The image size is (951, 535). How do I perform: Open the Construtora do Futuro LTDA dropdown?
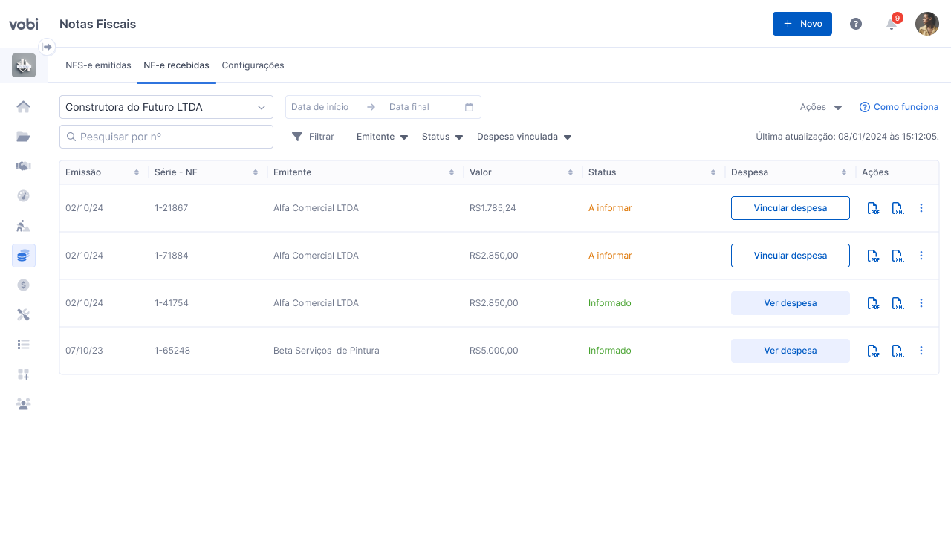(166, 107)
